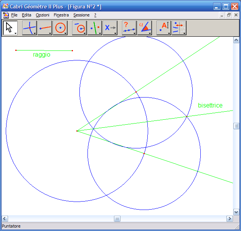Restore the inner document window
This screenshot has width=241, height=231.
pyautogui.click(x=229, y=15)
